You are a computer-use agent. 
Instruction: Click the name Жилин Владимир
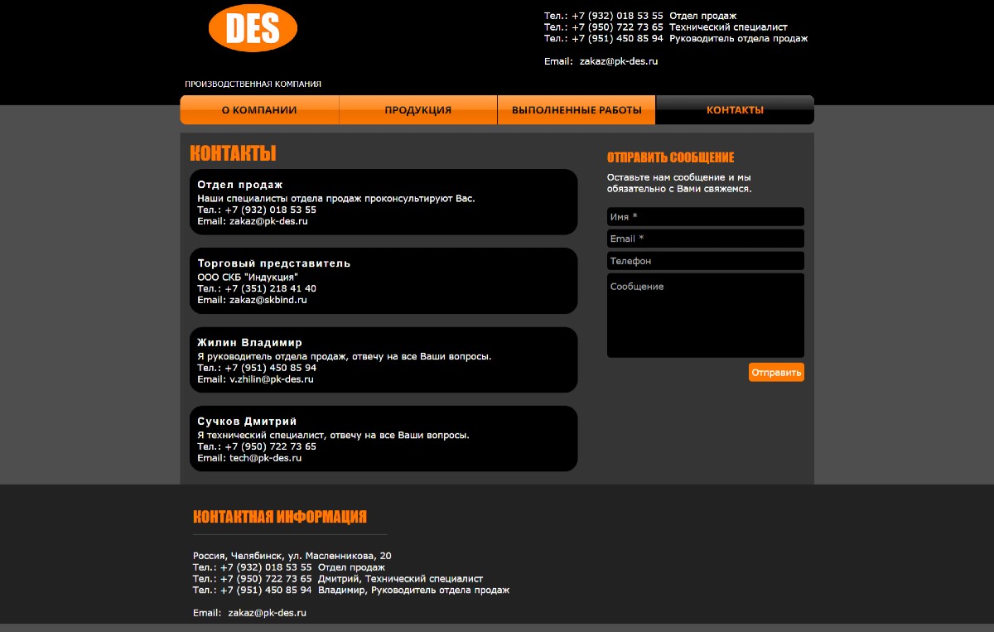tap(250, 342)
